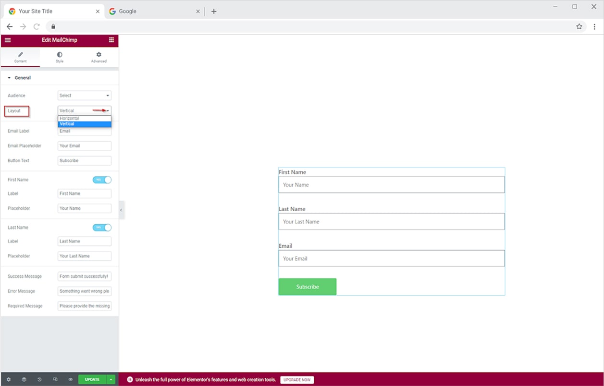Collapse the General section

point(19,78)
